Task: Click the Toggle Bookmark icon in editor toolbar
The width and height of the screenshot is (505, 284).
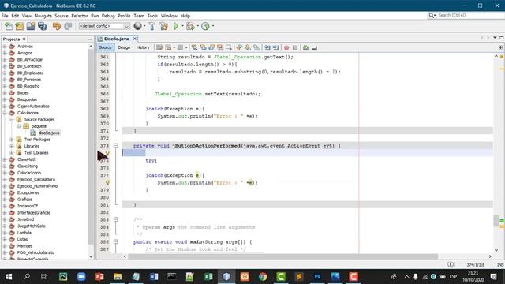Action: (x=256, y=47)
